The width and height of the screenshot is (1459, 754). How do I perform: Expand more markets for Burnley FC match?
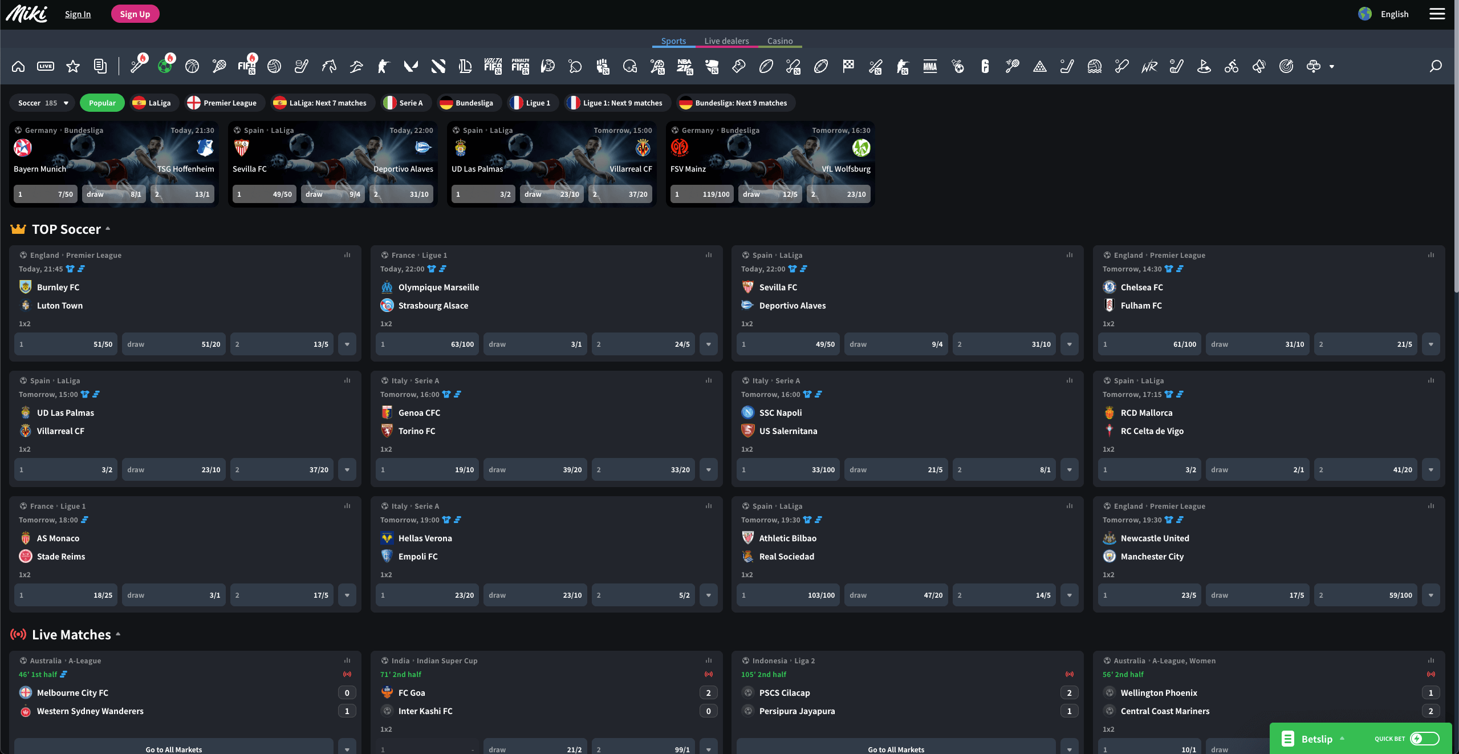(347, 344)
